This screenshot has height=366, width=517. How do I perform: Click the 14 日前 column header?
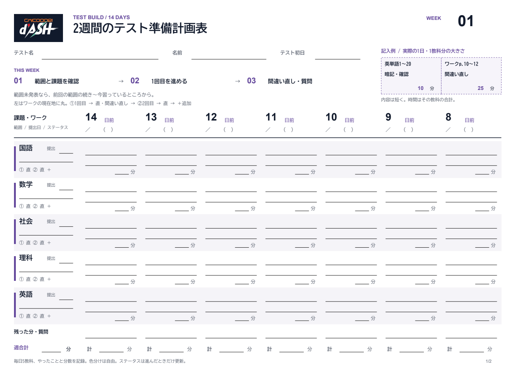(x=99, y=118)
